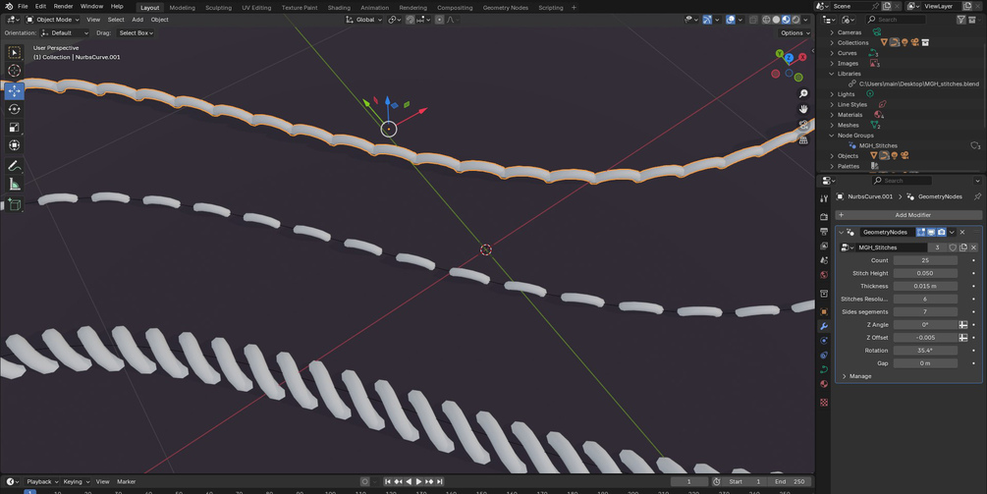
Task: Activate the Cursor tool
Action: tap(15, 71)
